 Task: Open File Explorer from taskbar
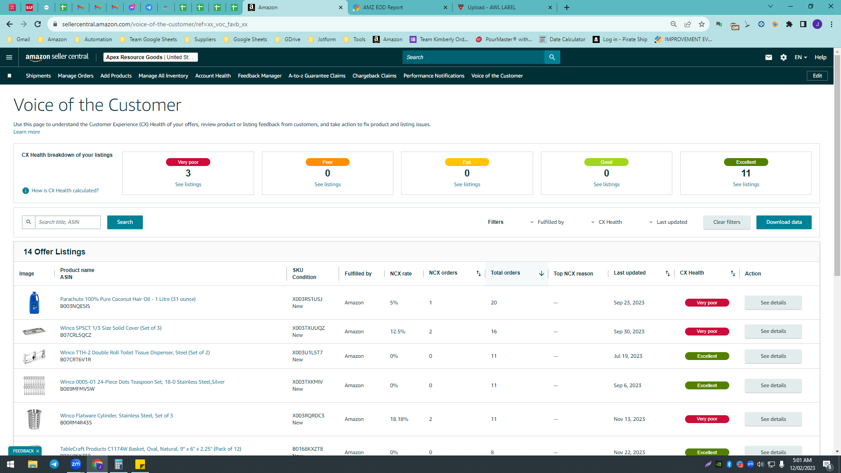[x=33, y=464]
